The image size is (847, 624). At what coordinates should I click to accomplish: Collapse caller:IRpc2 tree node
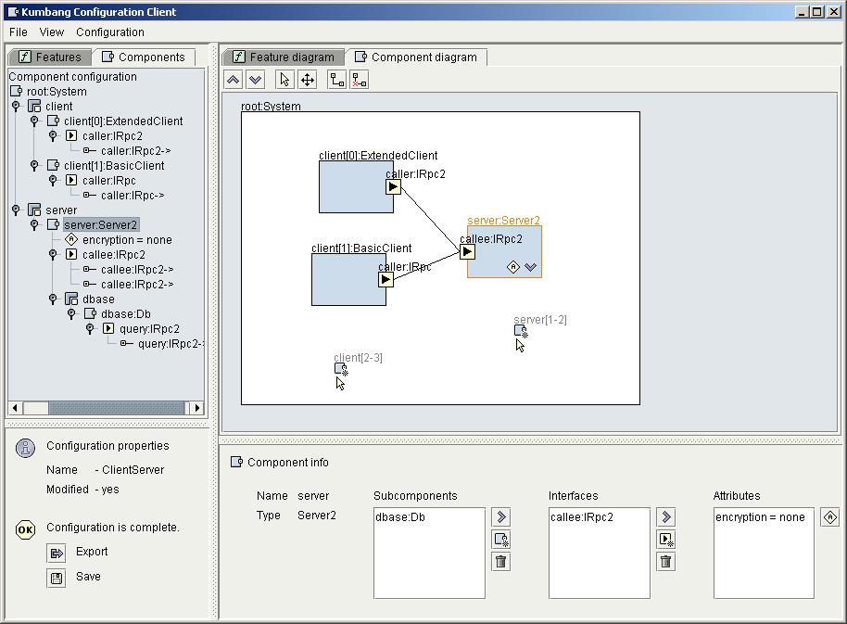point(53,135)
